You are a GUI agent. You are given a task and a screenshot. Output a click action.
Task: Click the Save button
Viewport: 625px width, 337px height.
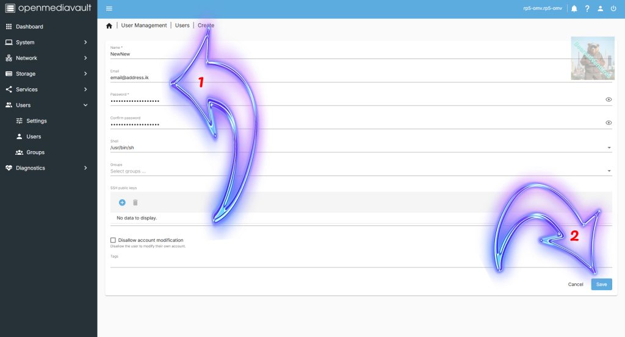(601, 285)
